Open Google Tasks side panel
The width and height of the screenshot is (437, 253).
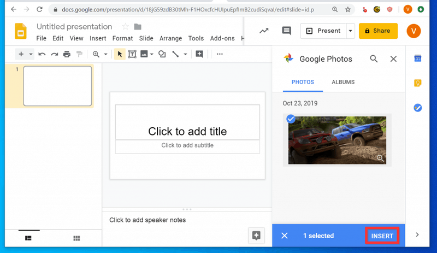pyautogui.click(x=417, y=108)
